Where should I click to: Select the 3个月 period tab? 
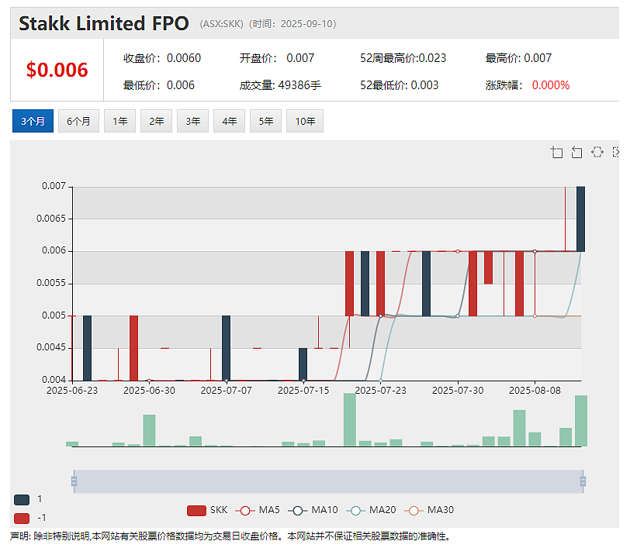point(33,121)
